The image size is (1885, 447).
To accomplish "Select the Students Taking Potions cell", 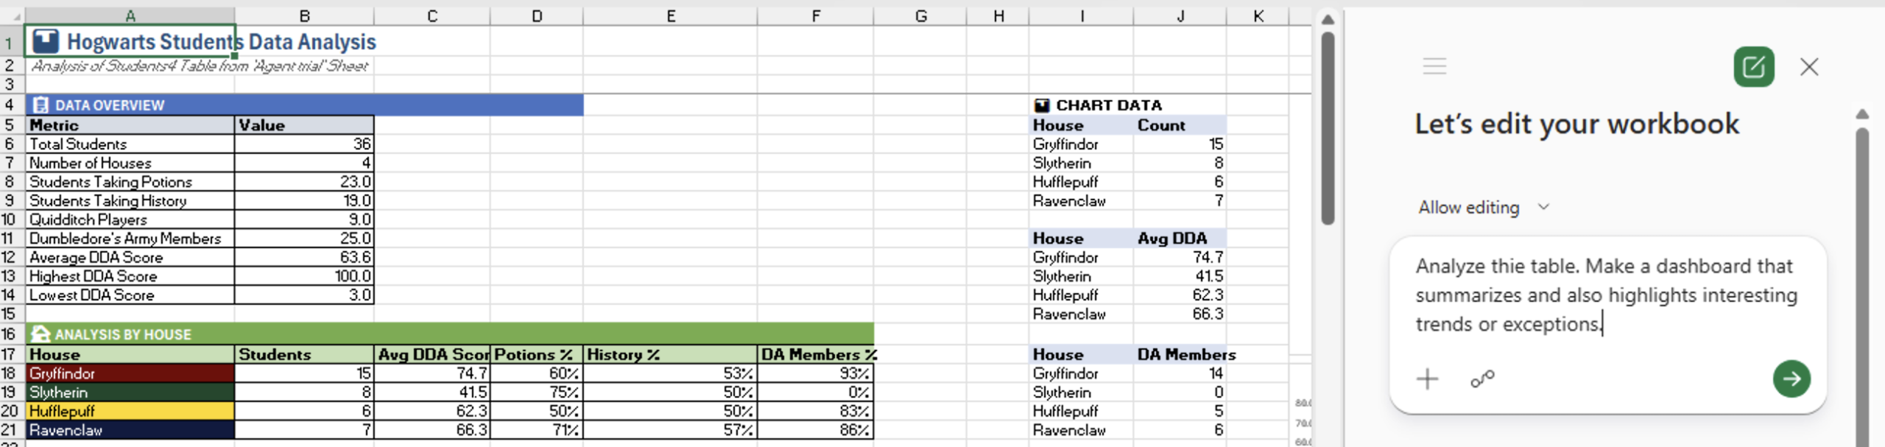I will [130, 182].
